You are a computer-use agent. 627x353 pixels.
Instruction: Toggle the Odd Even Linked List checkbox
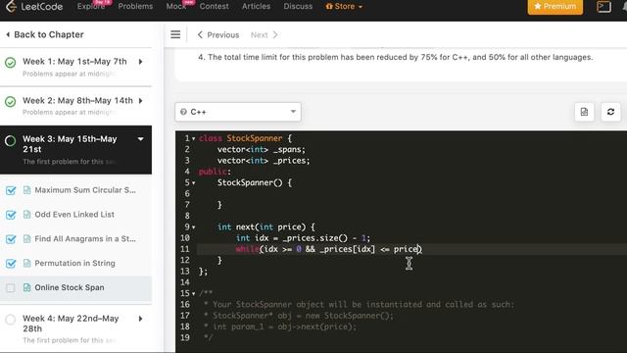tap(11, 215)
